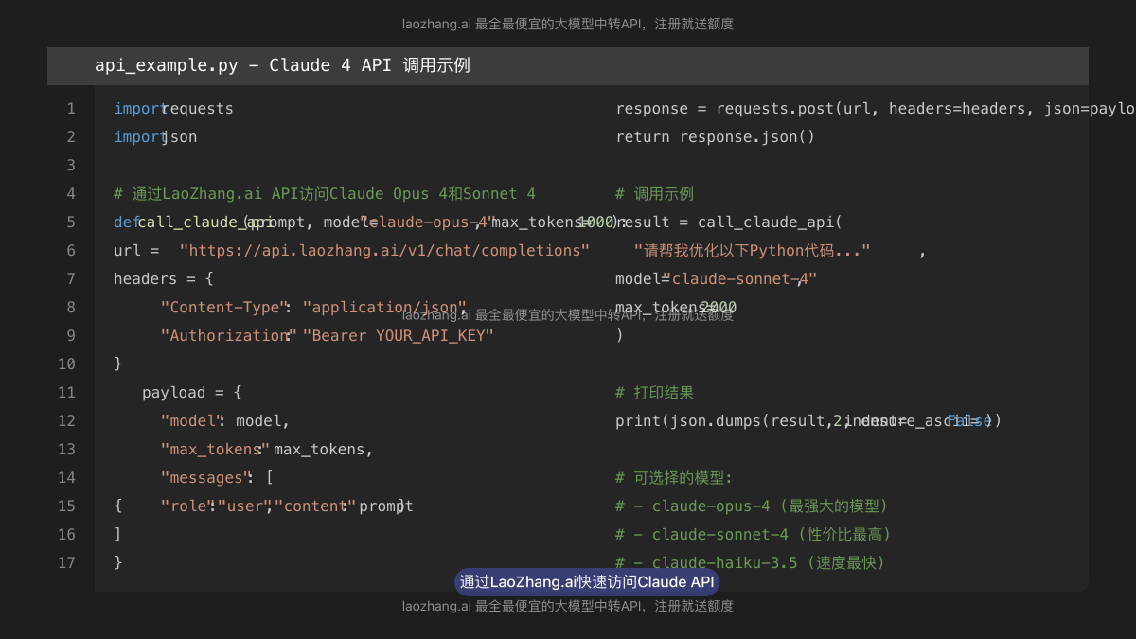This screenshot has height=639, width=1136.
Task: Click line number 17 in the gutter
Action: [x=66, y=563]
